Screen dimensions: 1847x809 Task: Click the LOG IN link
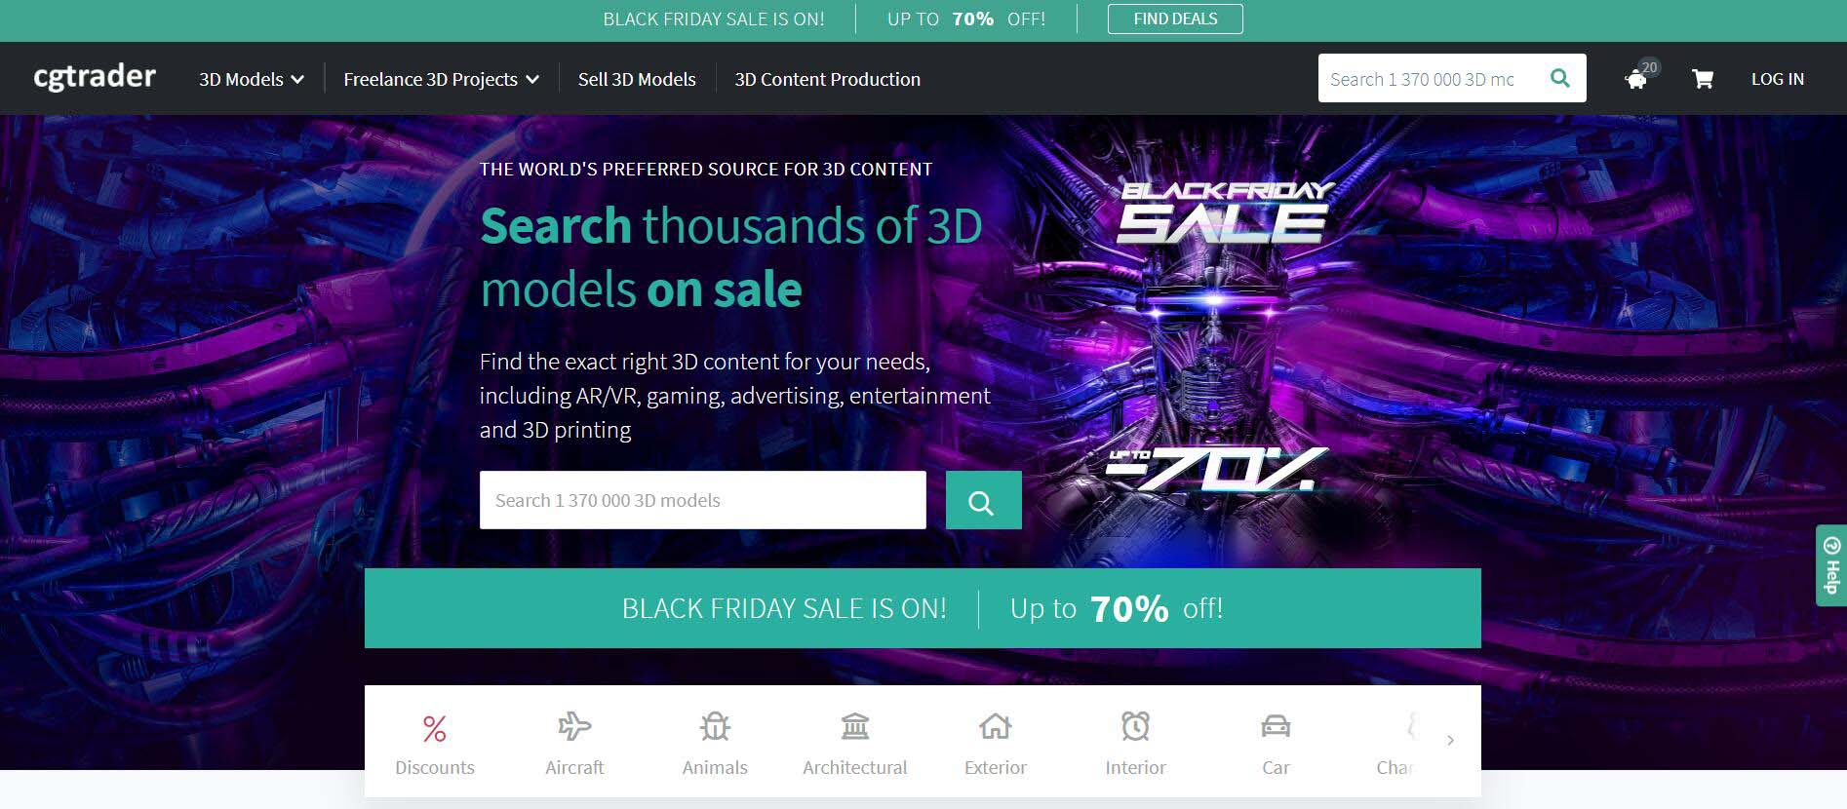[1777, 79]
